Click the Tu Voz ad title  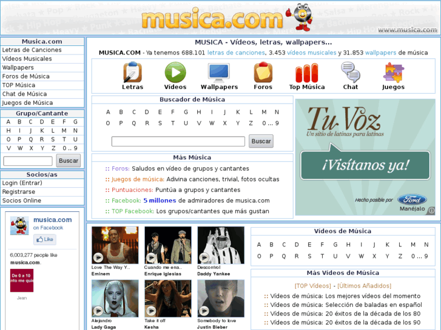344,119
